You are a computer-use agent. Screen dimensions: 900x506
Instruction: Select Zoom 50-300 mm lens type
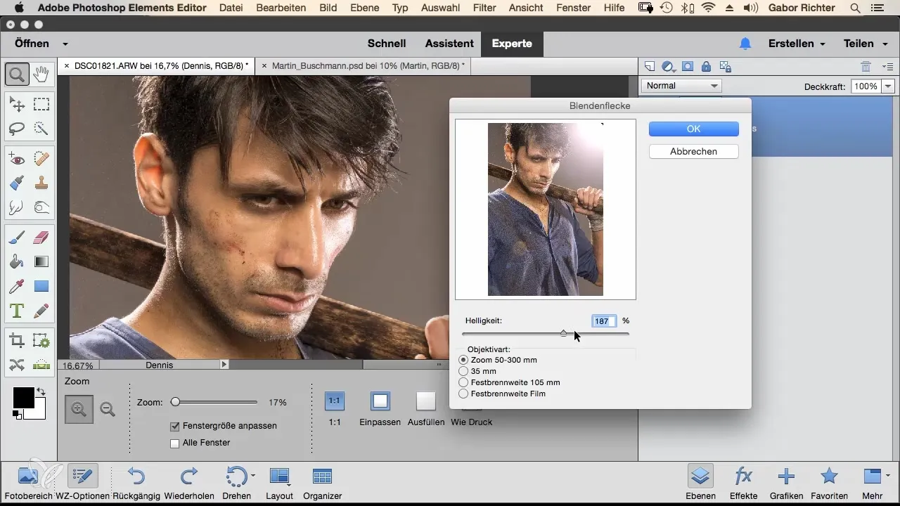(463, 360)
